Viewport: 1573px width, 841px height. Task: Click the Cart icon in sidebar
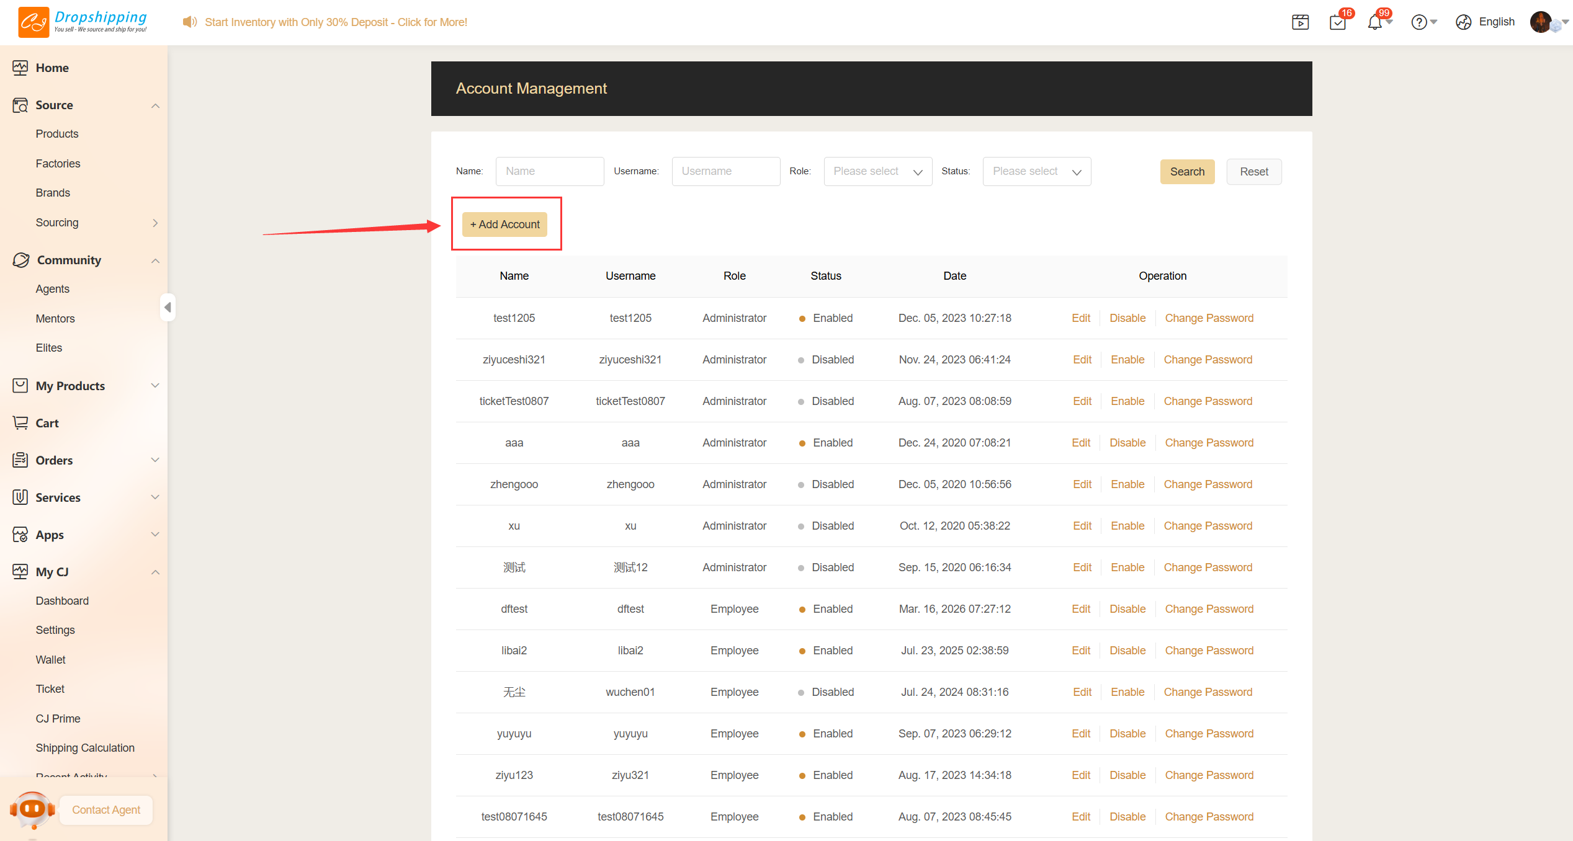(x=20, y=423)
